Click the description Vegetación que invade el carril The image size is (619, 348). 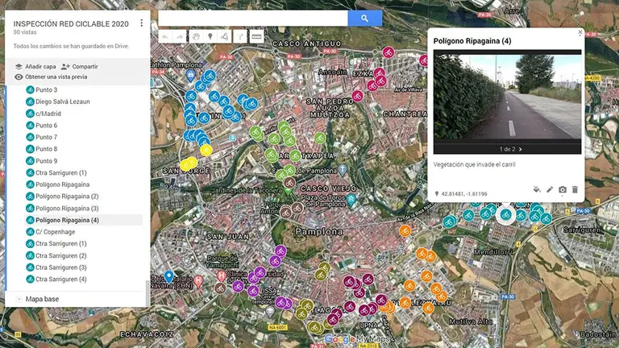point(475,164)
